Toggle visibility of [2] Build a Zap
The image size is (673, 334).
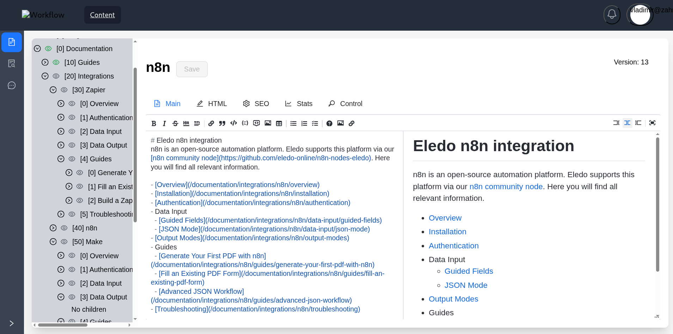pos(80,200)
